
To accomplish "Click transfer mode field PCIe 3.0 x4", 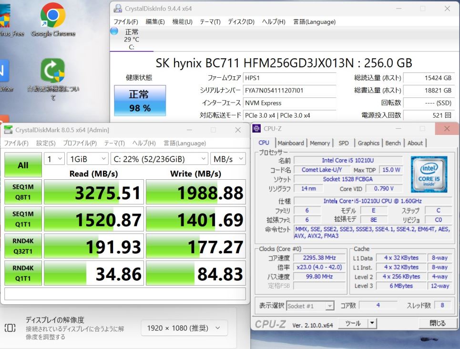I will click(289, 115).
